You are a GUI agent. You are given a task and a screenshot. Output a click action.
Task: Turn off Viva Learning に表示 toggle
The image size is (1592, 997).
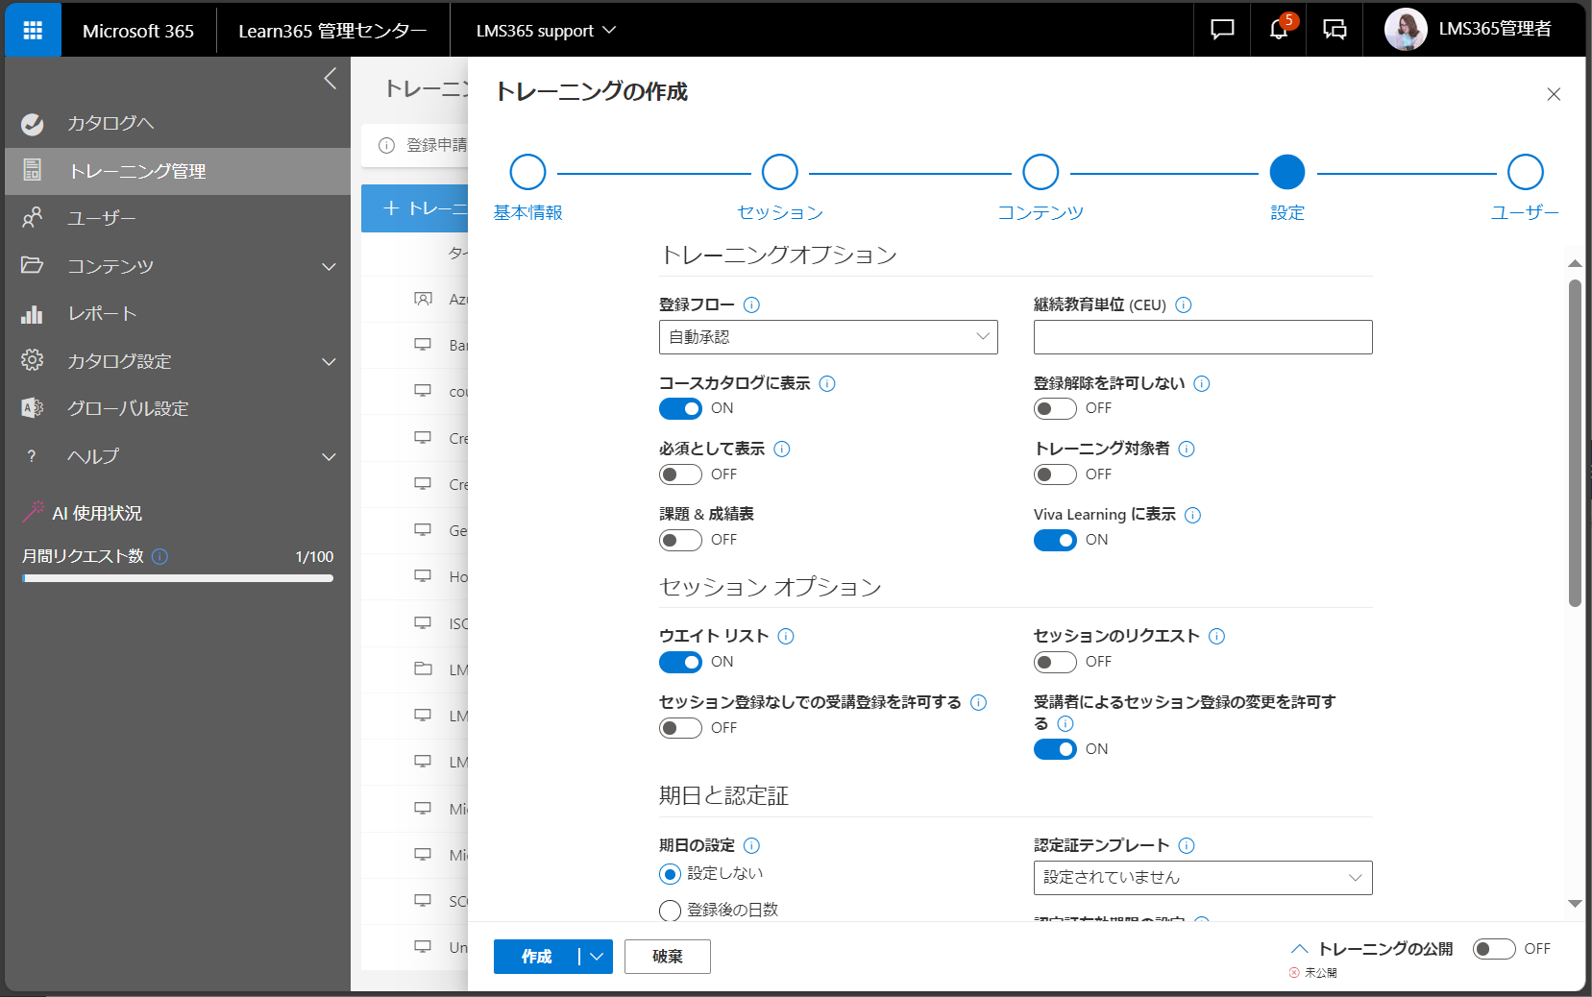1055,540
